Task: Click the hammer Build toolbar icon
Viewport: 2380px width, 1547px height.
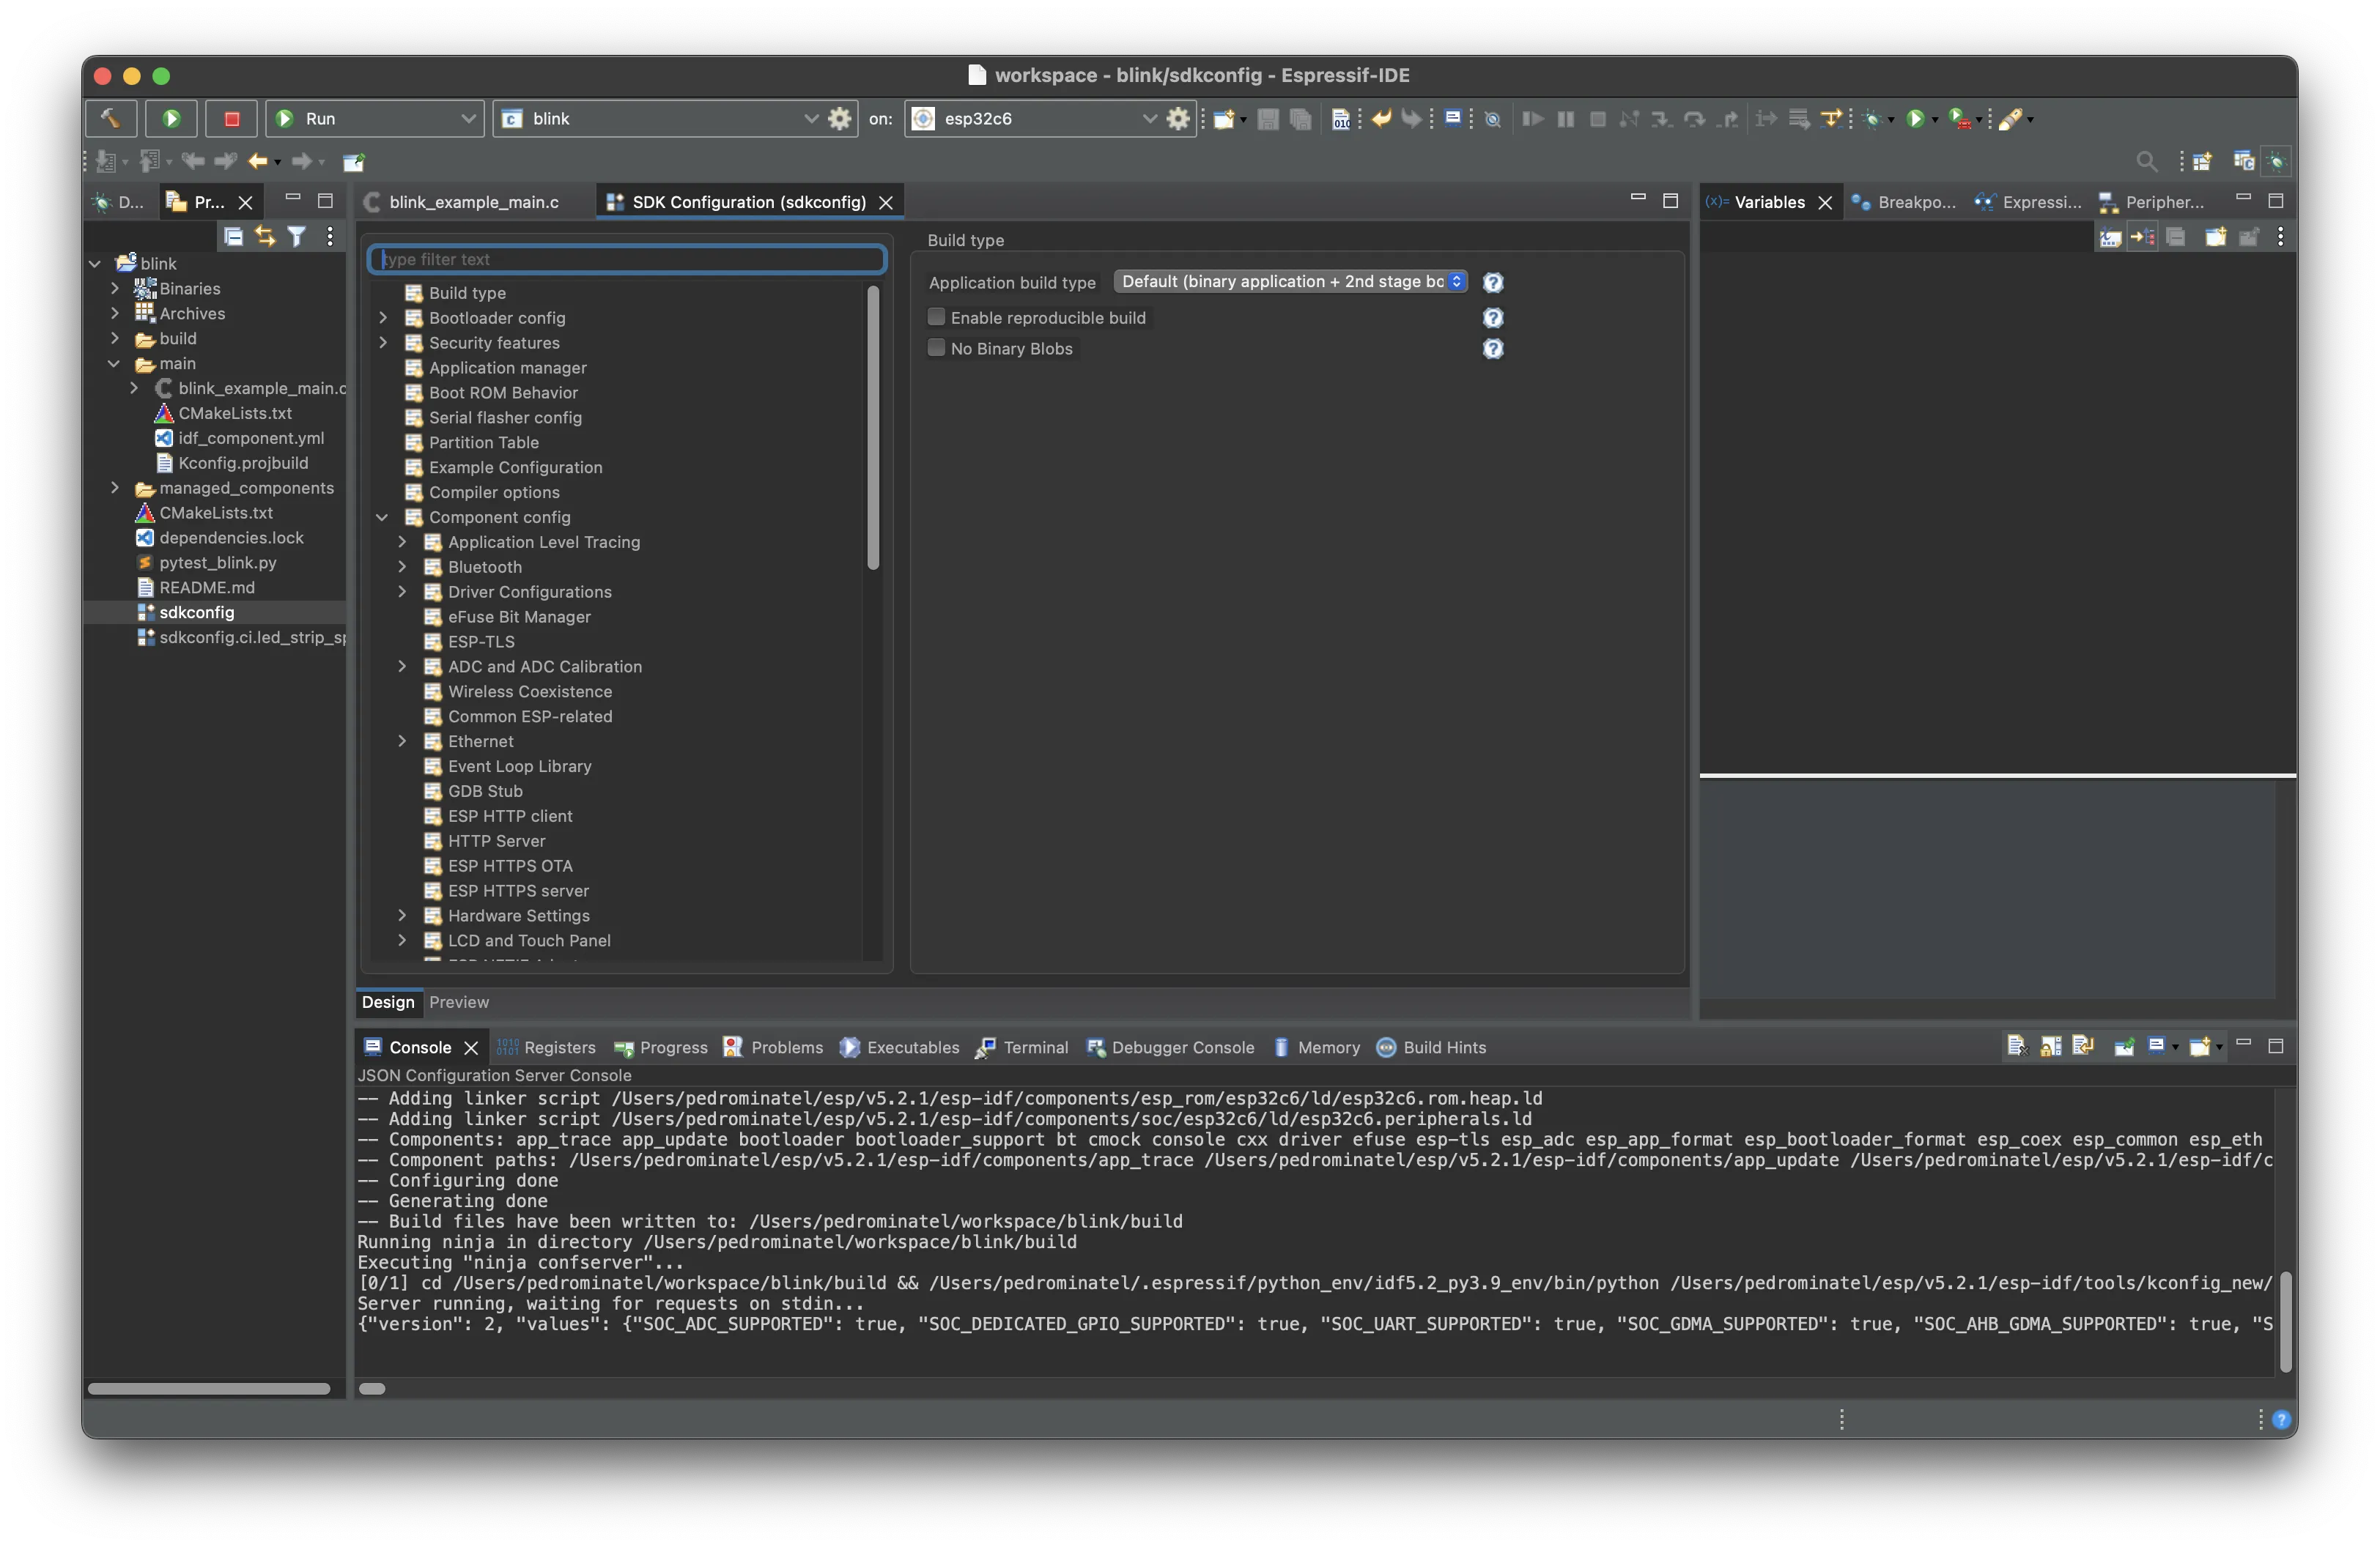Action: (x=110, y=118)
